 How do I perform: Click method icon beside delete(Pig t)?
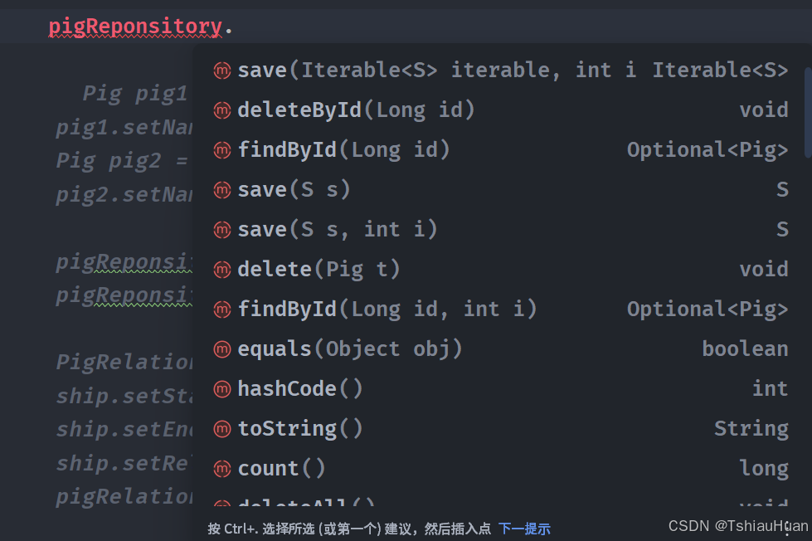[222, 270]
